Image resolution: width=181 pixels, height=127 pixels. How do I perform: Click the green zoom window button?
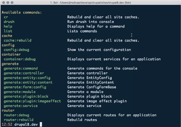pos(12,3)
